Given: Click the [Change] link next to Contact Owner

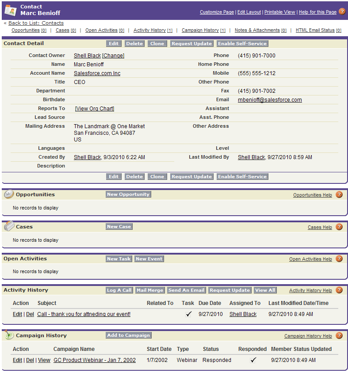Looking at the screenshot, I should click(113, 55).
